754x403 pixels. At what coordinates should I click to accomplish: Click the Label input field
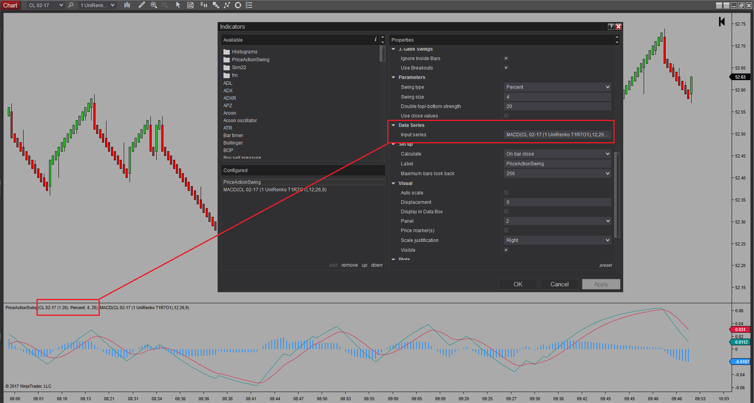557,163
